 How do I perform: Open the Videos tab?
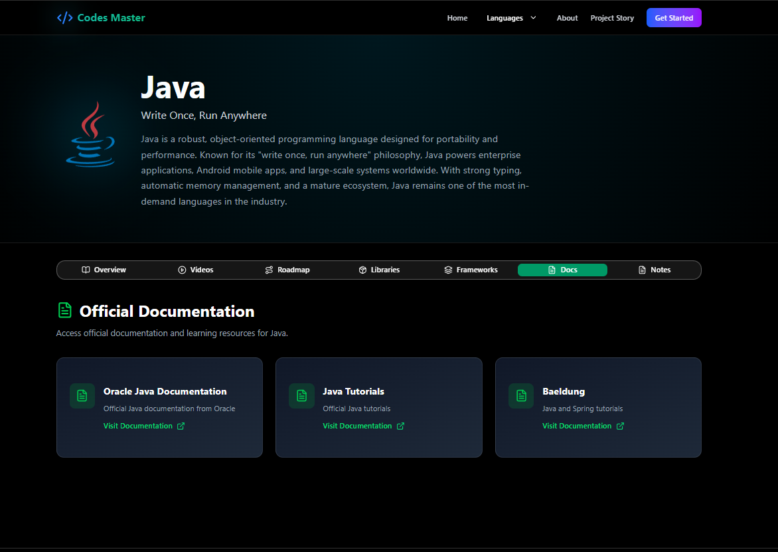tap(195, 270)
